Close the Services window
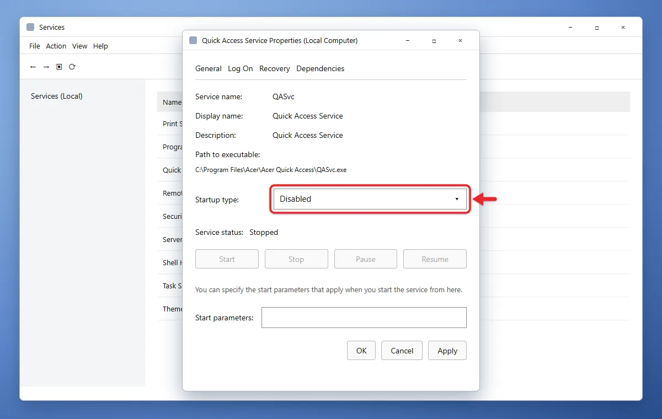 tap(623, 27)
